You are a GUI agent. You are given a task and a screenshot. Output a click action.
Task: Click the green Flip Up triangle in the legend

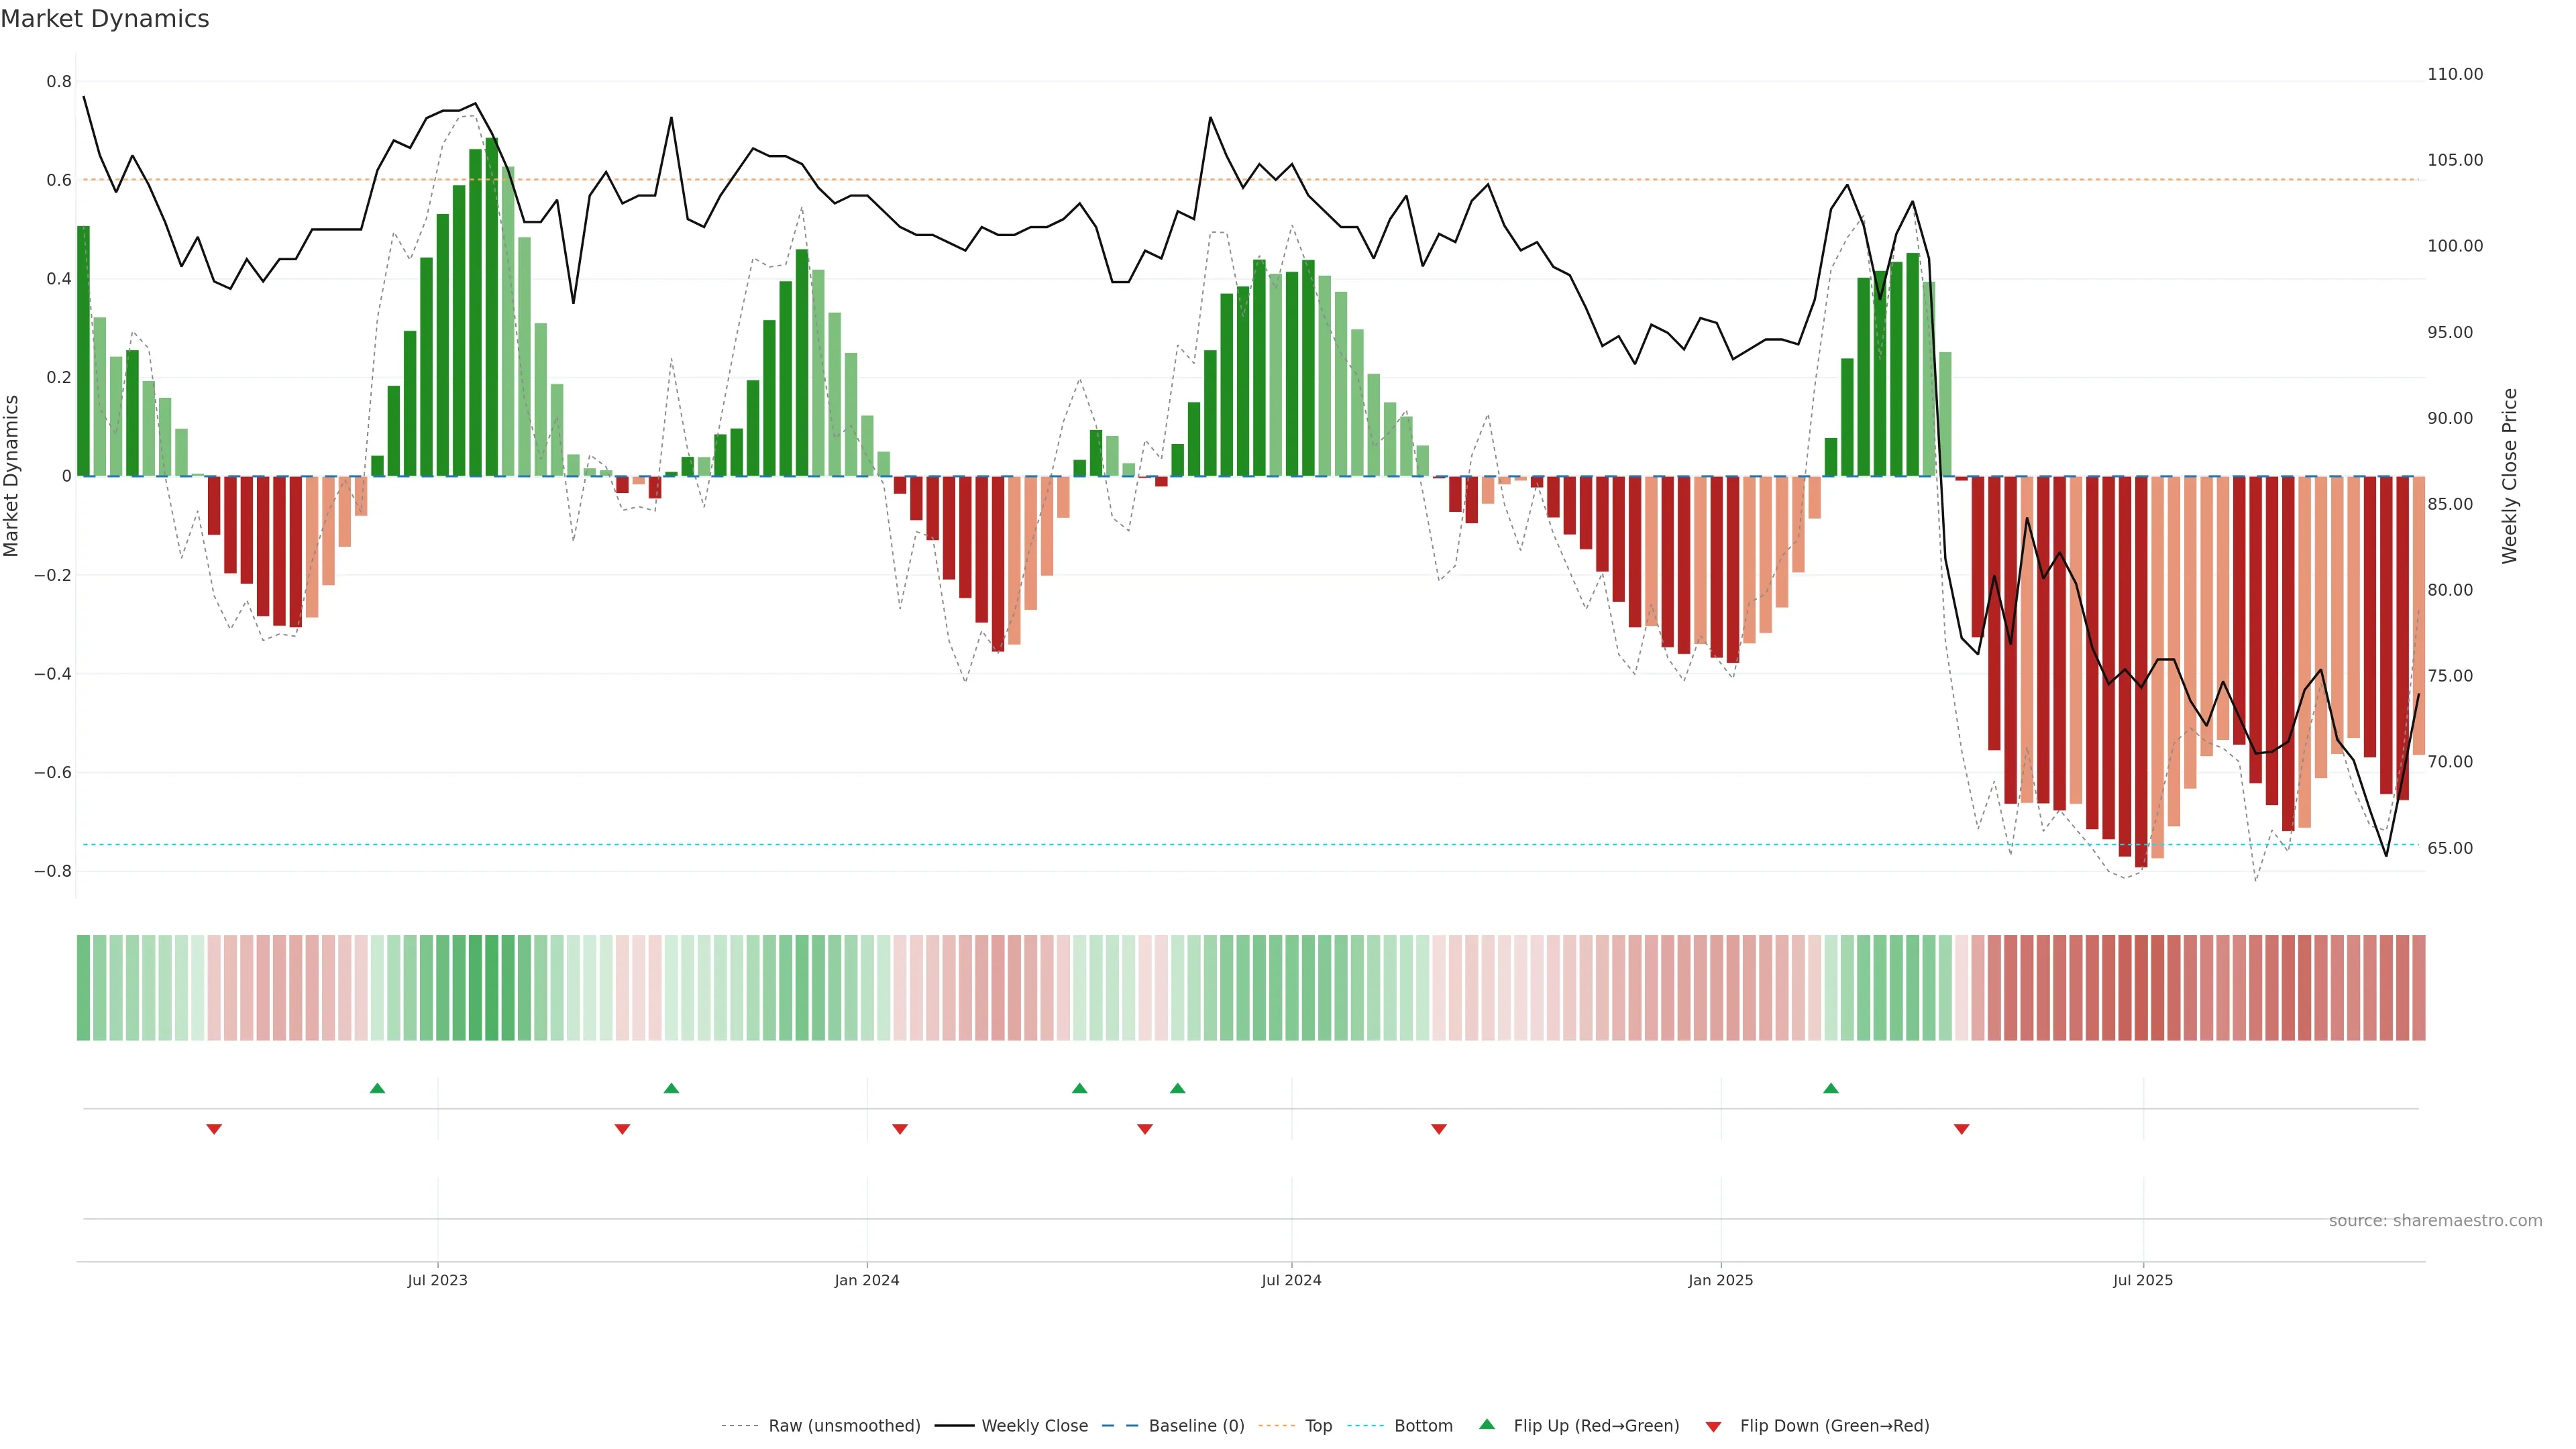(x=1487, y=1424)
